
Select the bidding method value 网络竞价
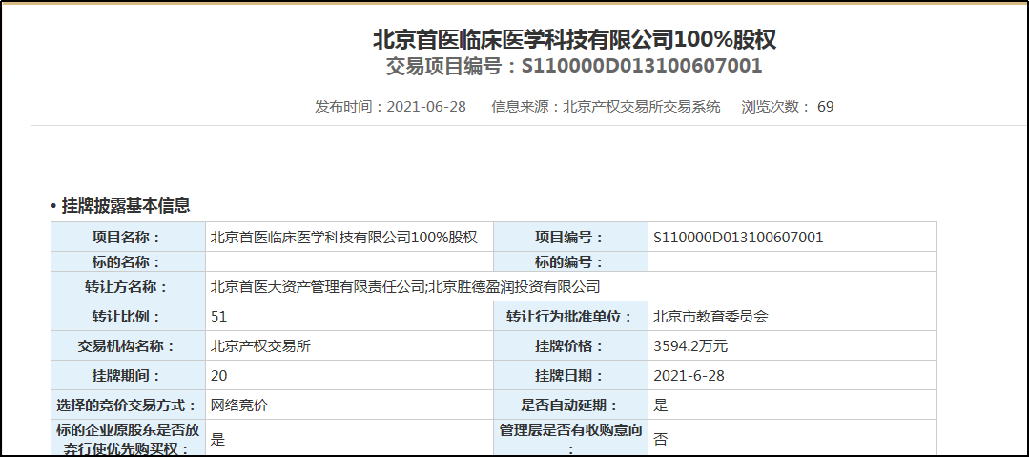[x=238, y=405]
